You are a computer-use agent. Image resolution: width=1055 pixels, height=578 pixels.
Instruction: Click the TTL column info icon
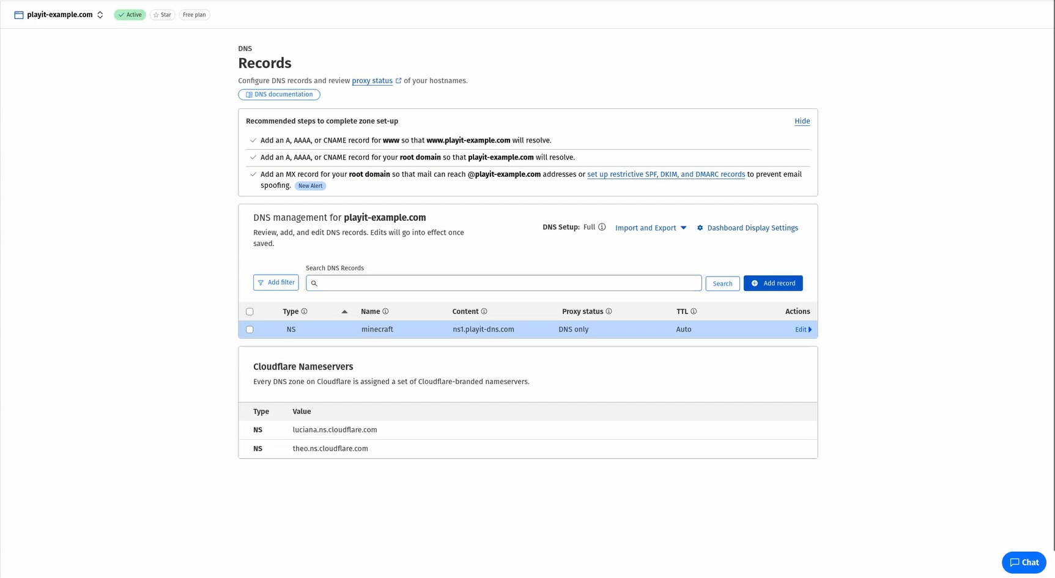(x=695, y=311)
